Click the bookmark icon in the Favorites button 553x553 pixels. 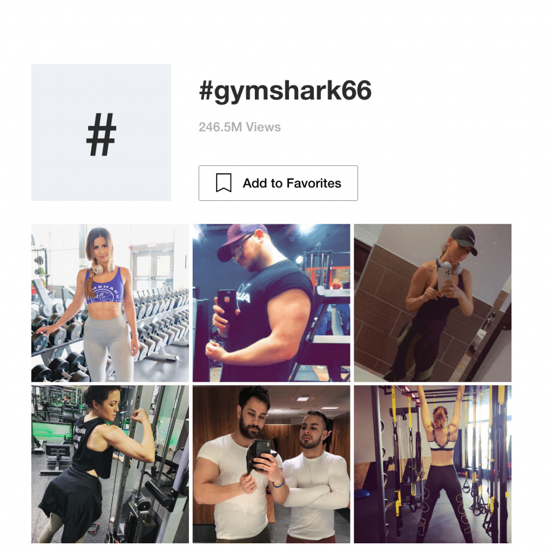[x=224, y=183]
